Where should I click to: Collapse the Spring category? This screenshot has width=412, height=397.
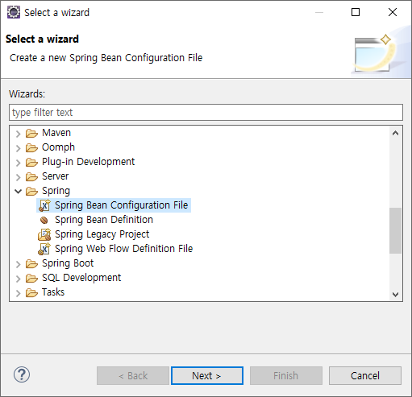point(18,192)
